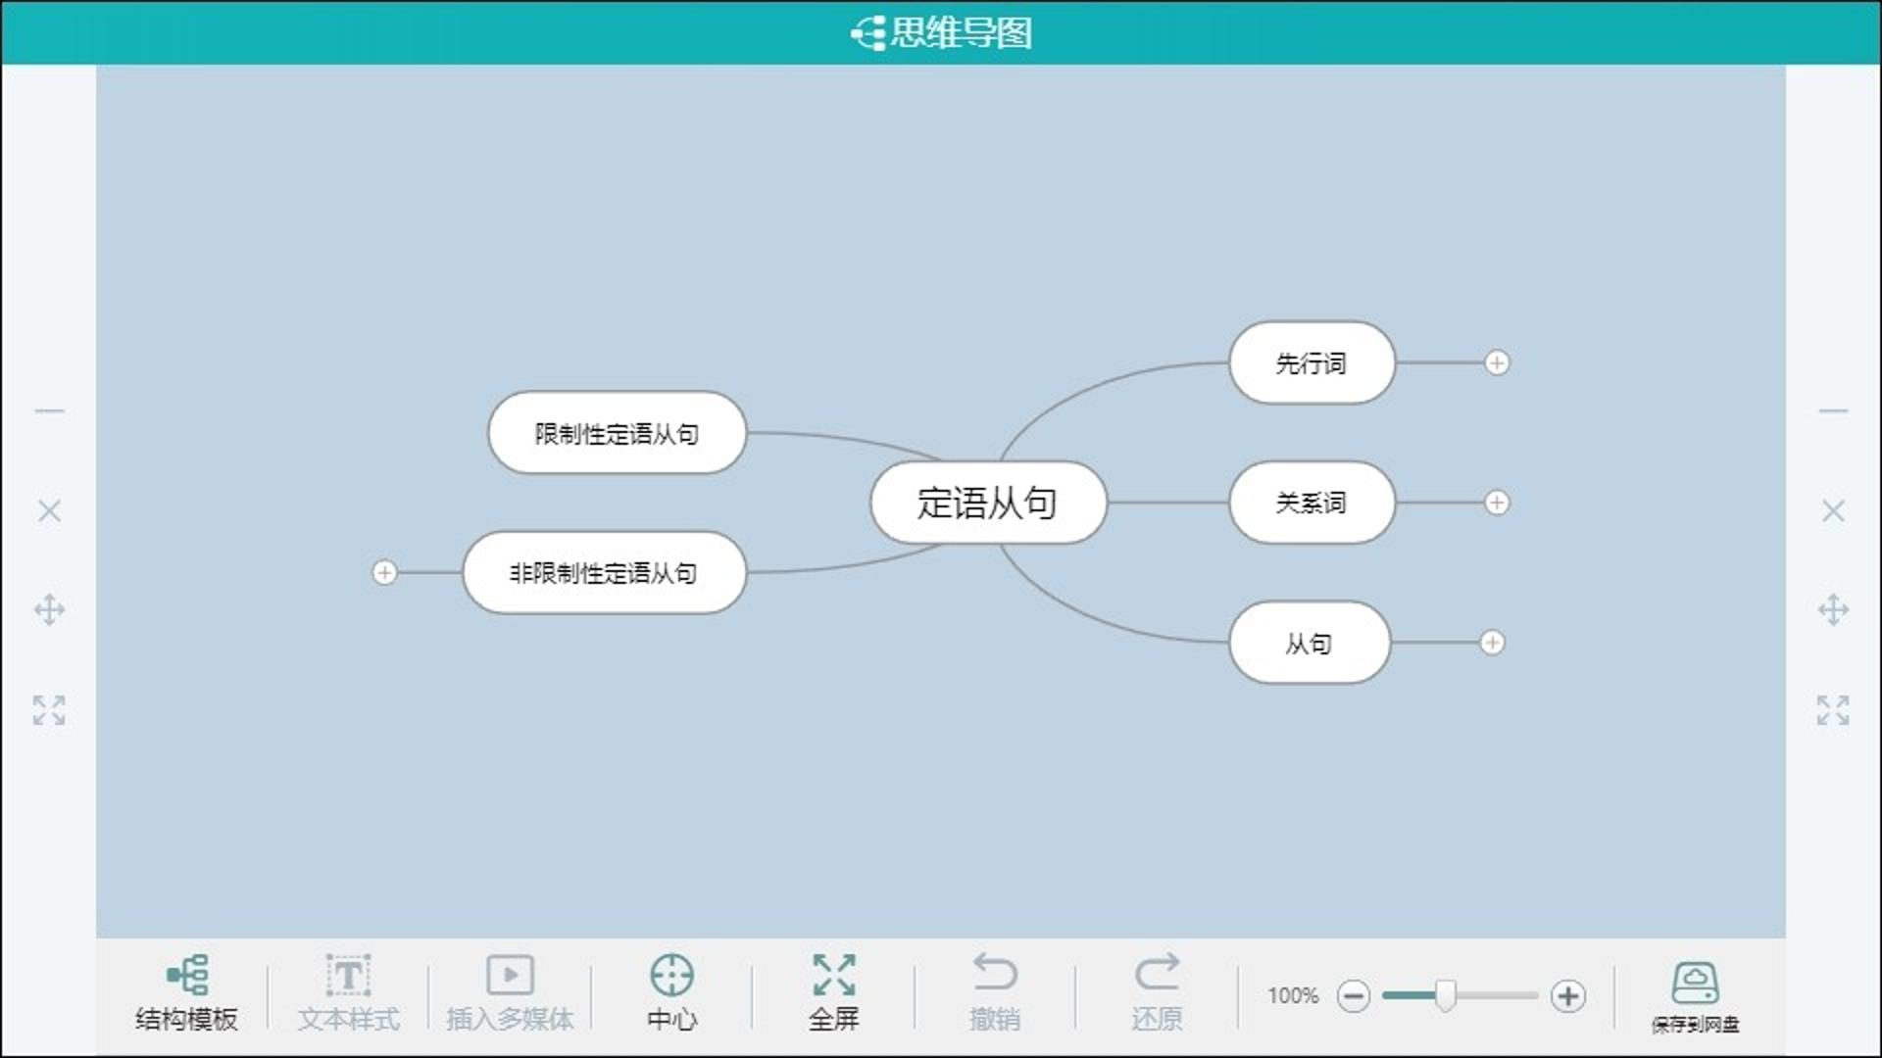The width and height of the screenshot is (1882, 1058).
Task: Select the 关系词 node
Action: (x=1312, y=503)
